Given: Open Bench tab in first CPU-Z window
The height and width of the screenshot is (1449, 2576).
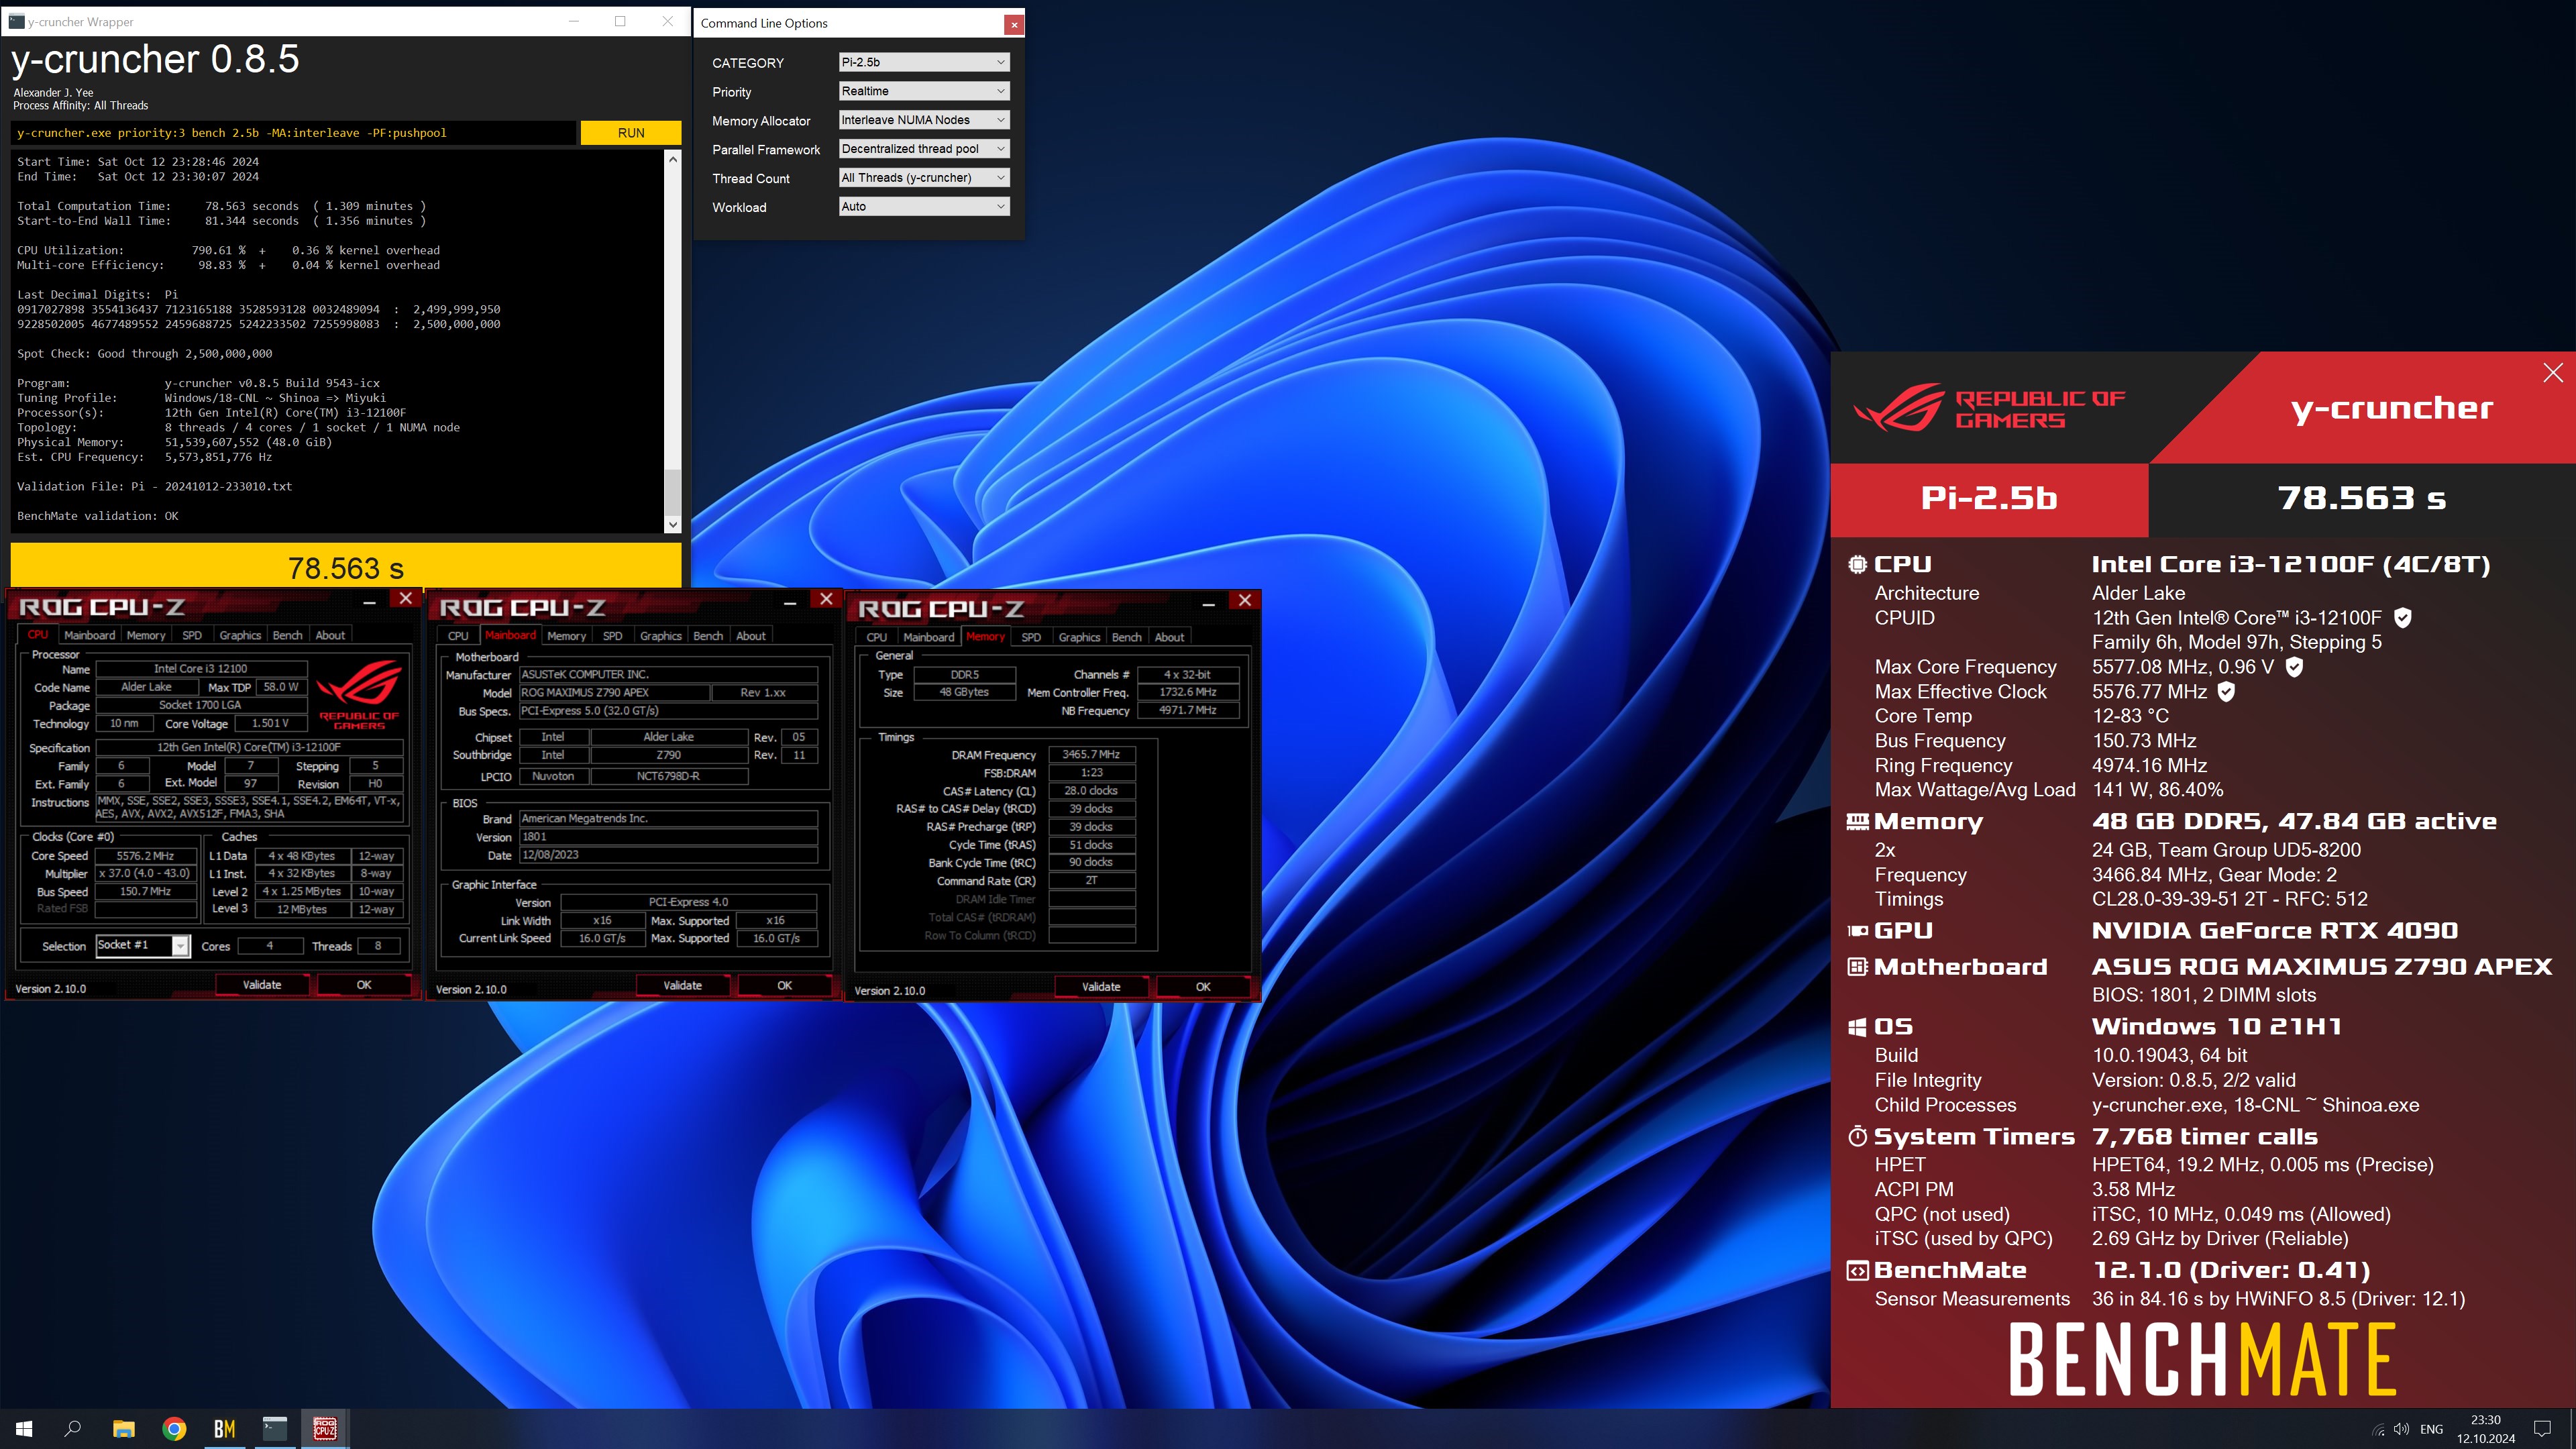Looking at the screenshot, I should pyautogui.click(x=287, y=635).
